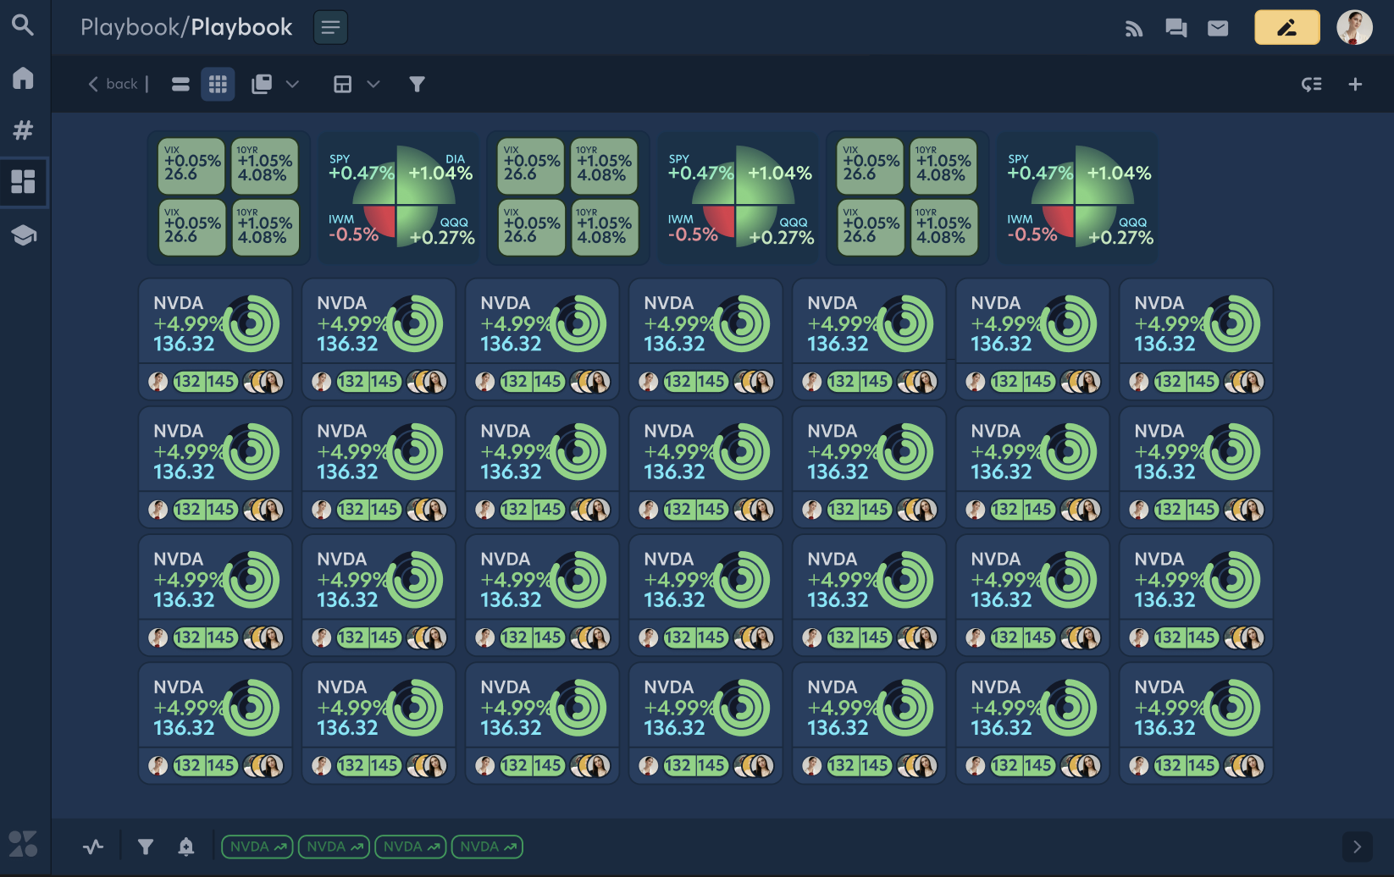Click the layout panel icon
Image resolution: width=1394 pixels, height=877 pixels.
click(x=342, y=84)
